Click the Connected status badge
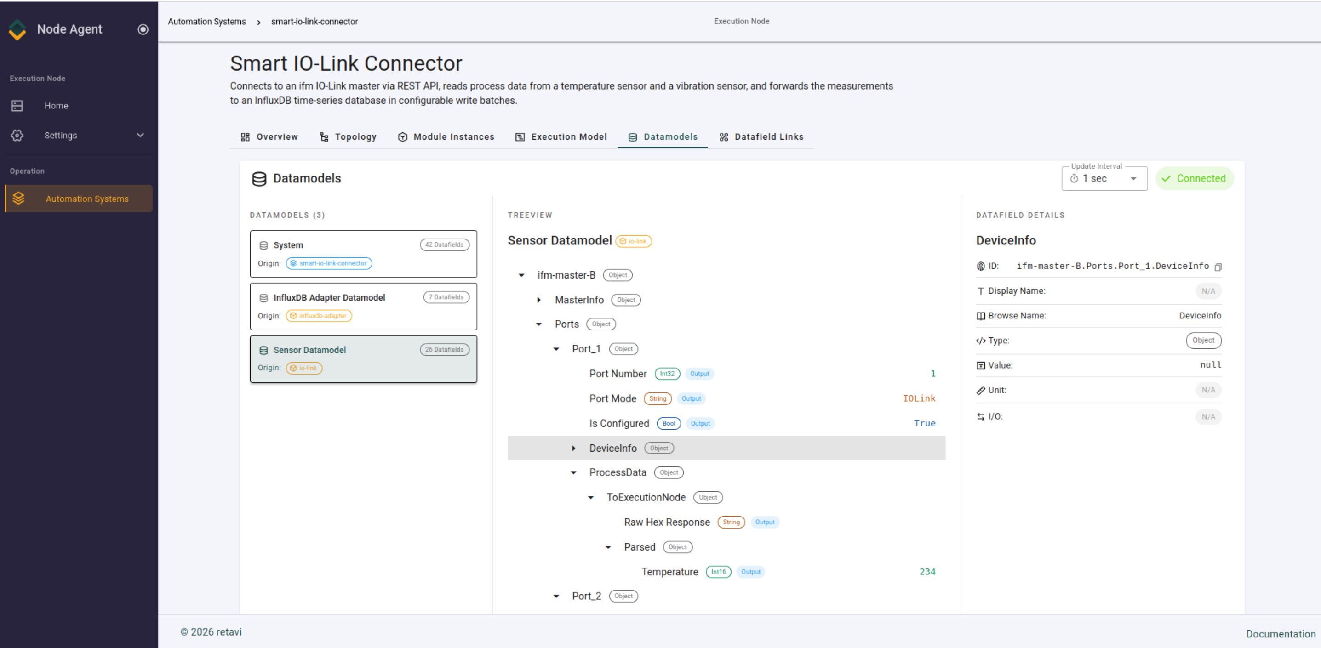Image resolution: width=1321 pixels, height=648 pixels. pos(1195,178)
